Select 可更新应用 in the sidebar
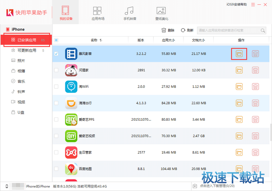The image size is (272, 191). (27, 50)
